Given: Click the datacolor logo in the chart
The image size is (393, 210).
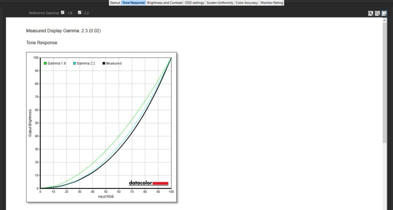Looking at the screenshot, I should 149,183.
